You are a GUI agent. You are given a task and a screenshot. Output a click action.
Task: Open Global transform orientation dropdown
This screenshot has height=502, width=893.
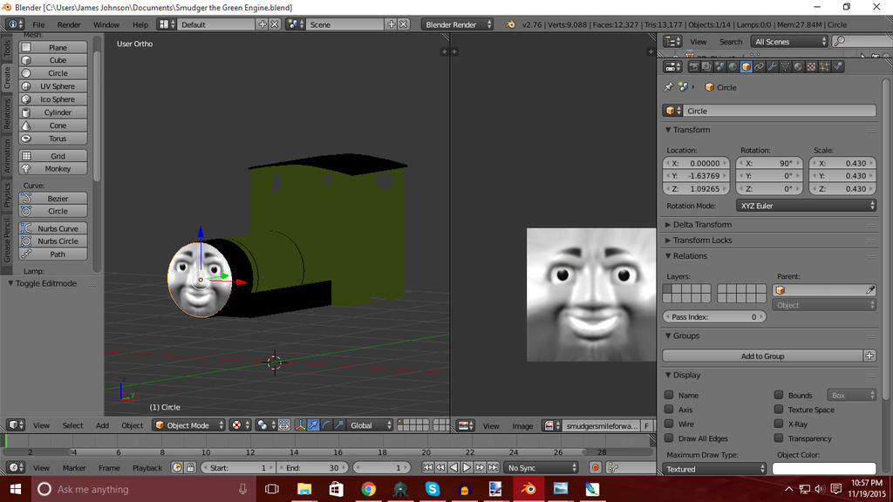pos(370,425)
